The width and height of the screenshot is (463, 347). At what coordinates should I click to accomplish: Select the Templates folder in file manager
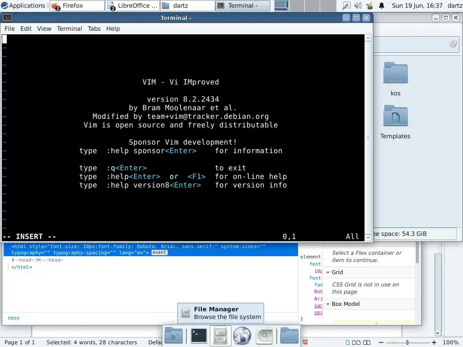click(x=395, y=122)
